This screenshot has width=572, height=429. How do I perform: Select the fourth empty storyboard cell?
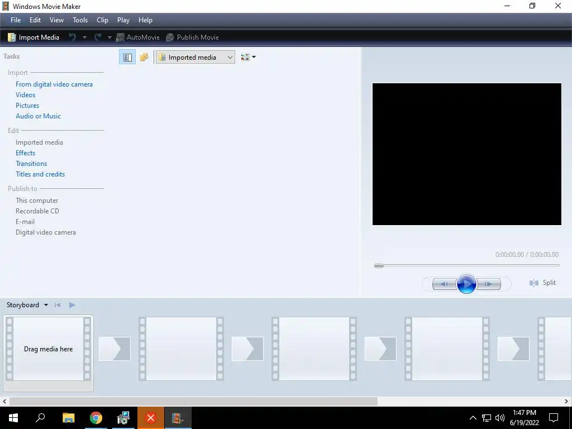coord(447,349)
